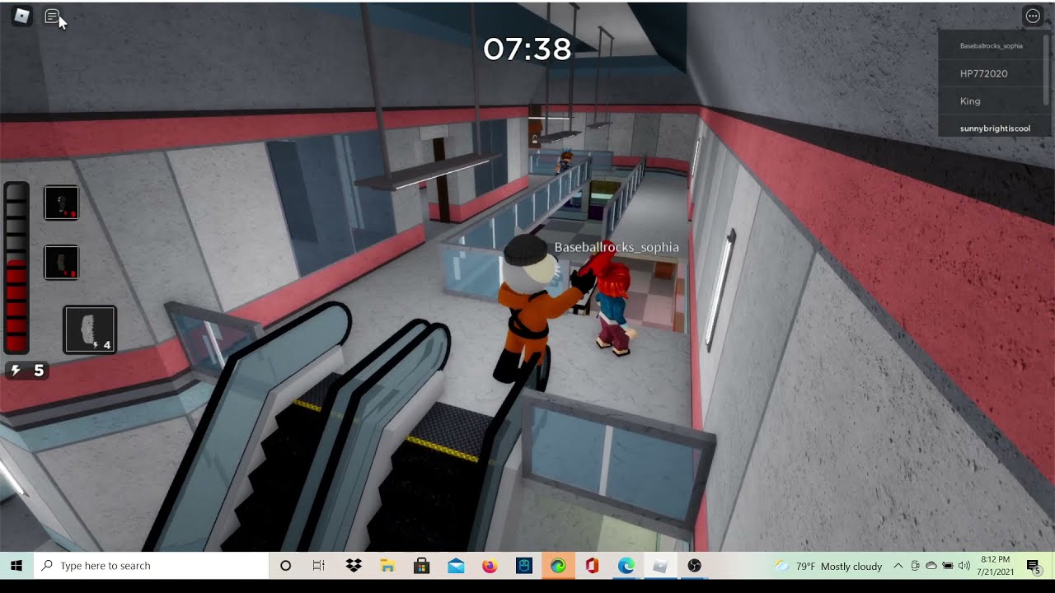
Task: Open the Action Center notifications icon
Action: click(1033, 566)
